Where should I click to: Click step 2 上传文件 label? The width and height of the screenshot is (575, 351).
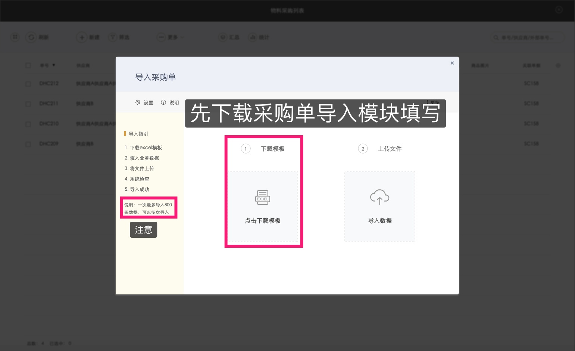(x=390, y=148)
